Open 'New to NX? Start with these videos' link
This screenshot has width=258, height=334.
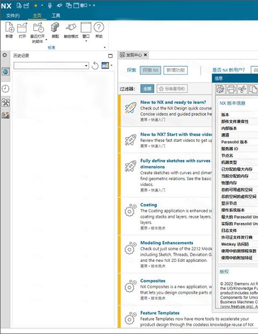pyautogui.click(x=176, y=134)
